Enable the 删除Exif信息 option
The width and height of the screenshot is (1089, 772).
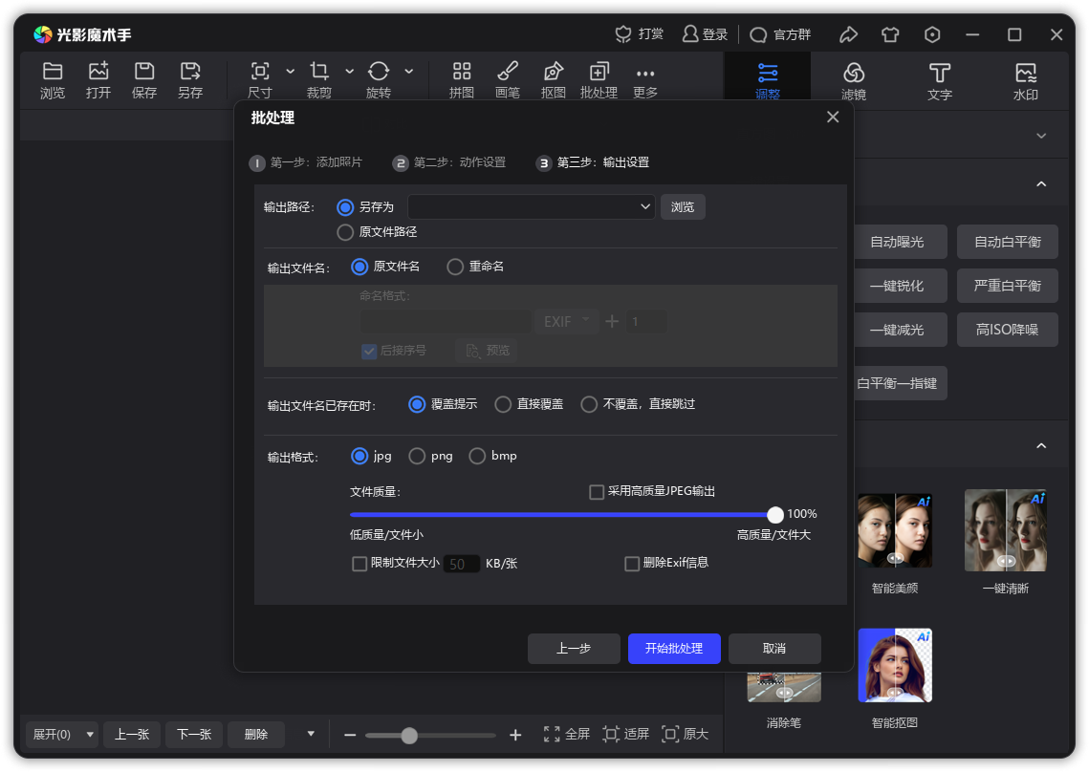pos(632,563)
